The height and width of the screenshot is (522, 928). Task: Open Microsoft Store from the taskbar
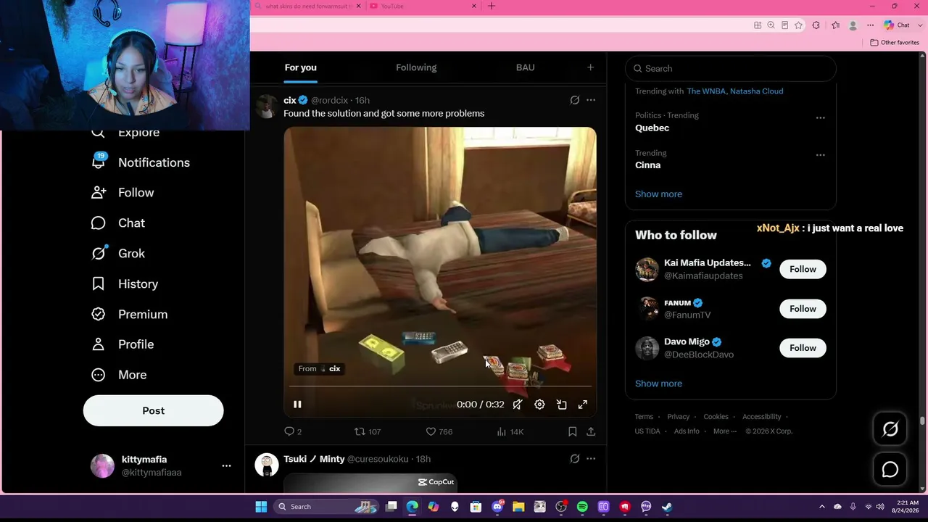pos(476,507)
